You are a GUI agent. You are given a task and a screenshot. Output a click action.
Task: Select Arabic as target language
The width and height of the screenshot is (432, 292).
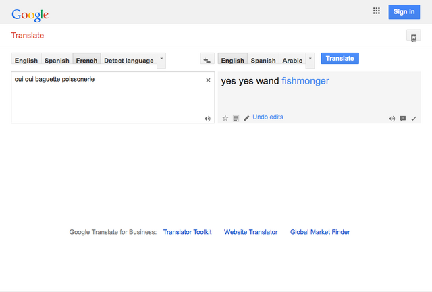tap(292, 59)
